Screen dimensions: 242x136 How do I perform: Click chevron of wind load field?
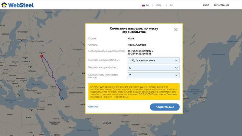pos(176,68)
